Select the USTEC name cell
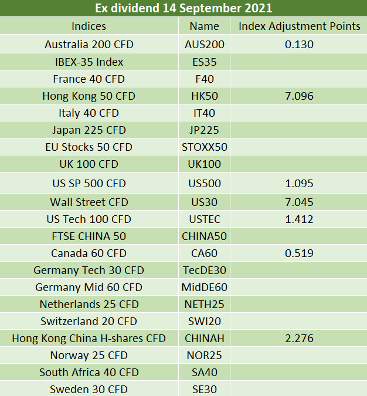Screen dimensions: 367x396 pyautogui.click(x=204, y=219)
